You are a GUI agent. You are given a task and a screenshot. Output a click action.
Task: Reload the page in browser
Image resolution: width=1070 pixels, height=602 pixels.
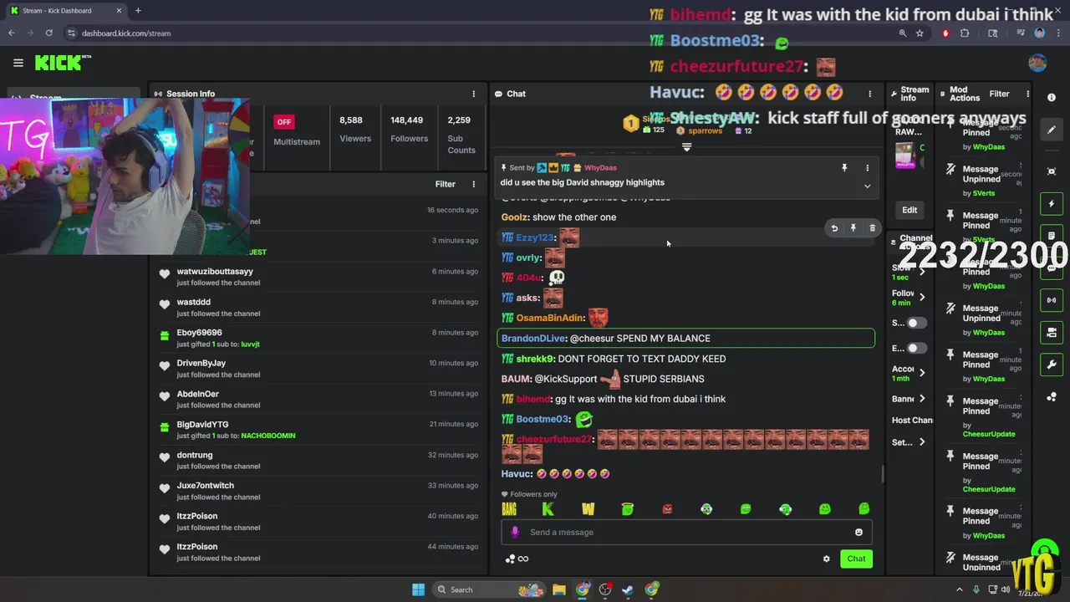click(49, 33)
